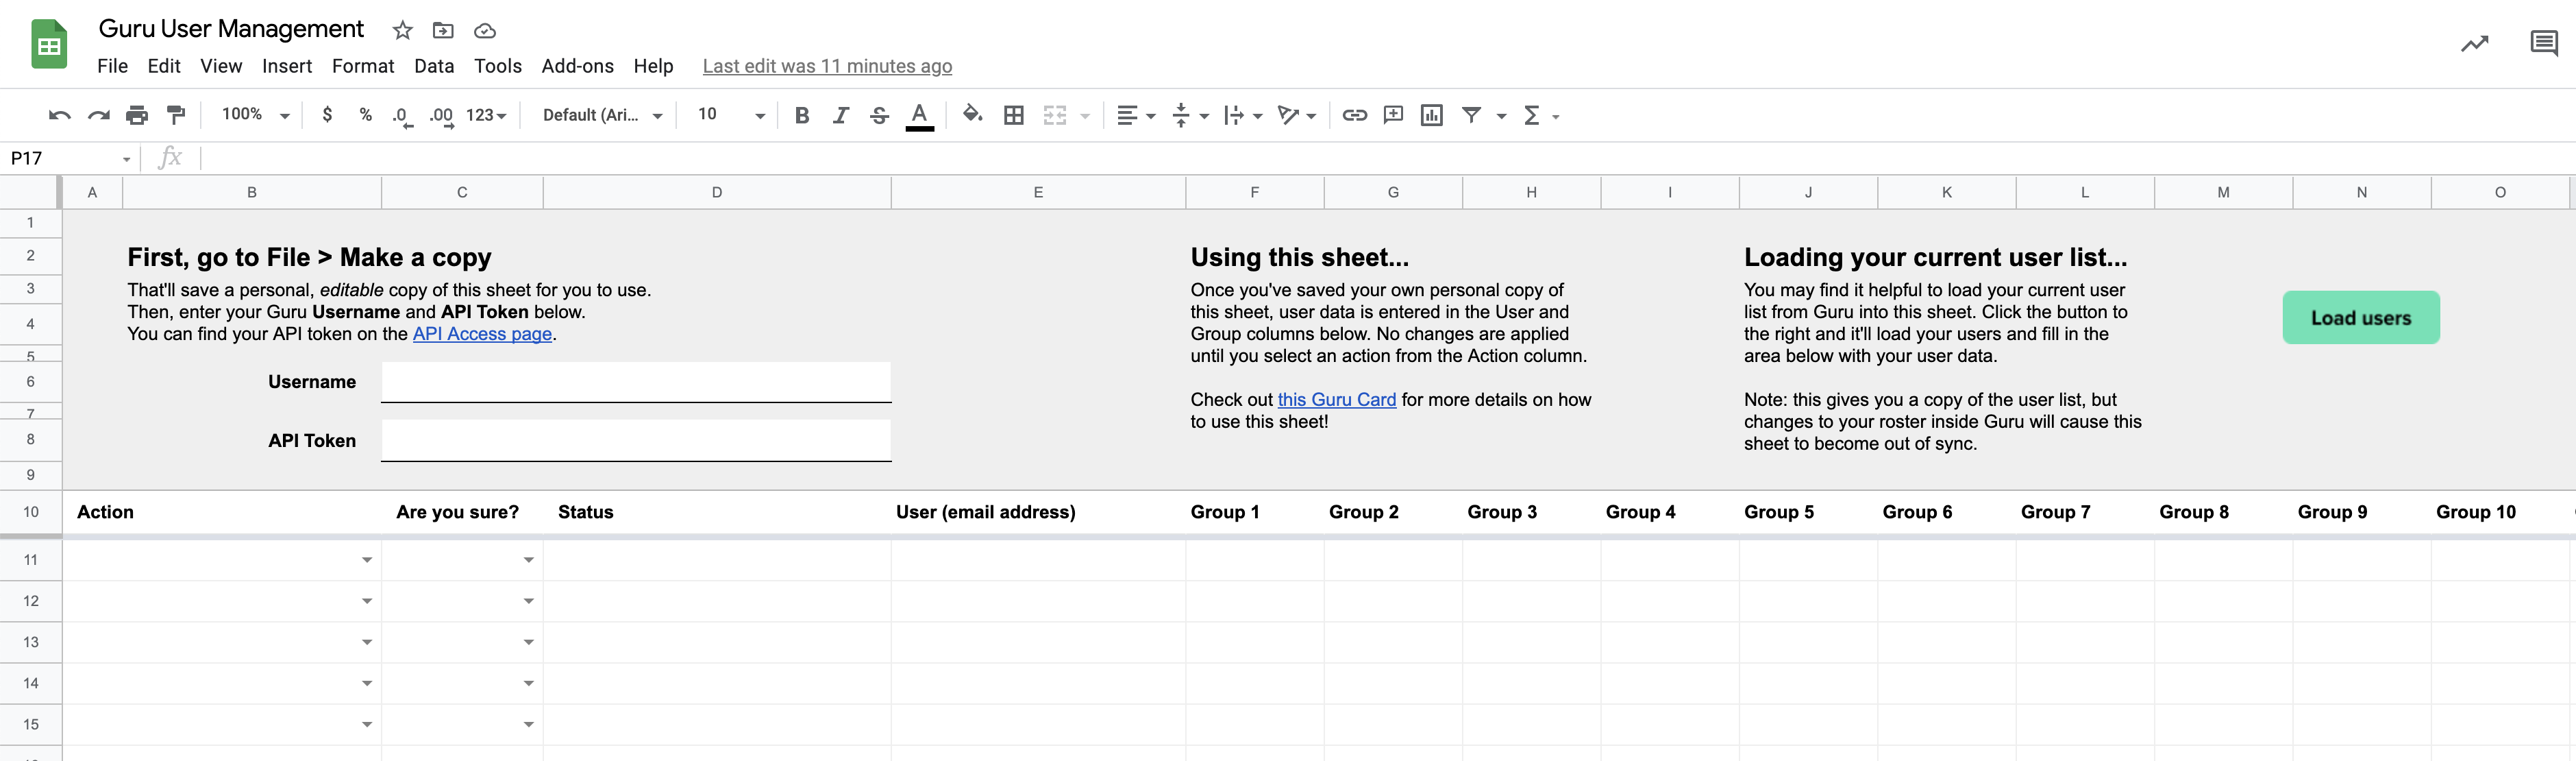Image resolution: width=2576 pixels, height=761 pixels.
Task: Decrease decimal places
Action: point(402,116)
